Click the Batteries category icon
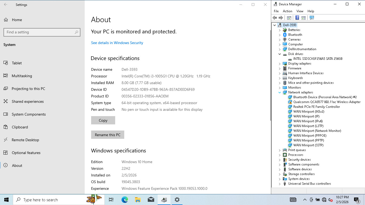This screenshot has height=205, width=365. coord(285,30)
